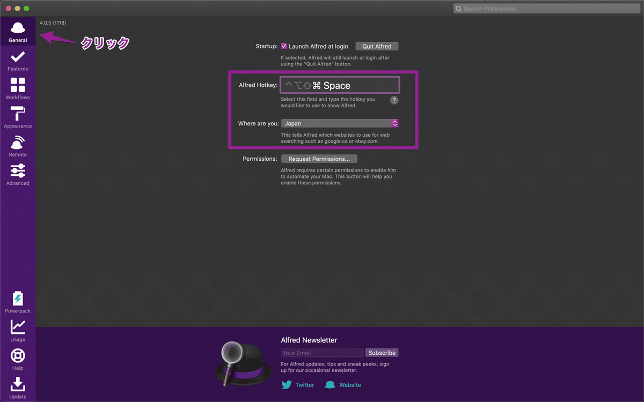Click the Alfred Newsletter heading

pyautogui.click(x=309, y=340)
